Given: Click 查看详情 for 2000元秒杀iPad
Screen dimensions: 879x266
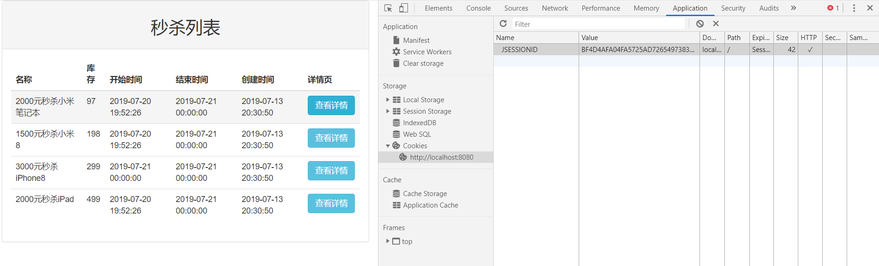Looking at the screenshot, I should pyautogui.click(x=331, y=203).
